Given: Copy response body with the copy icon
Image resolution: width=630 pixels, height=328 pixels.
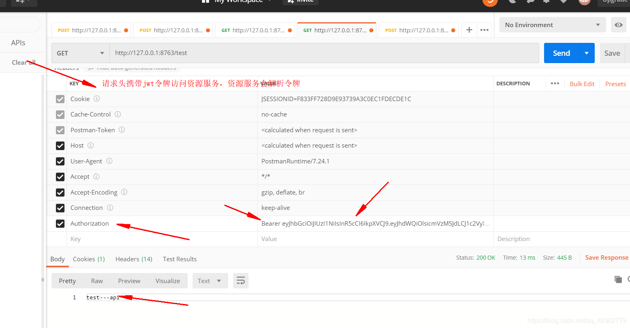Looking at the screenshot, I should click(x=618, y=279).
